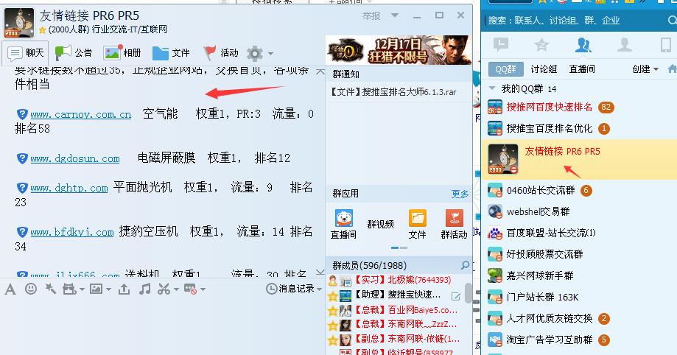The image size is (677, 355).
Task: Open the 聊天 chat tab
Action: pyautogui.click(x=26, y=53)
